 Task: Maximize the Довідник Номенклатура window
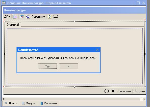pos(138,3)
